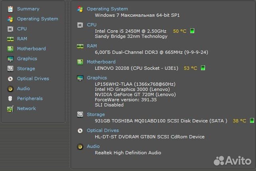
Task: Click 'ForceWare version: 391.35' text
Action: 126,100
